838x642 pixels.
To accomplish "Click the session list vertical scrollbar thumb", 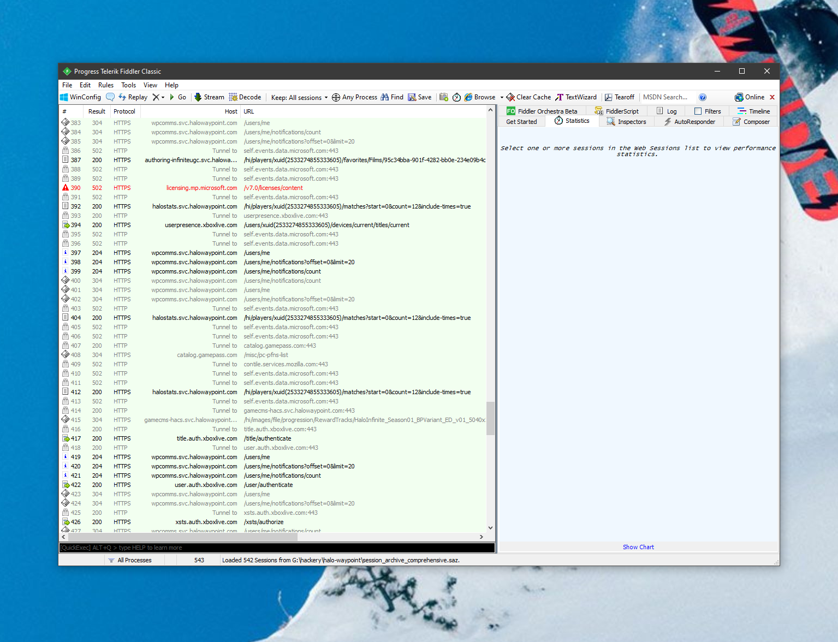I will coord(490,418).
